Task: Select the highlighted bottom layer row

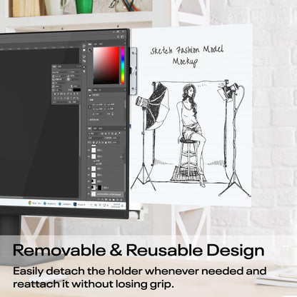Action: (107, 194)
